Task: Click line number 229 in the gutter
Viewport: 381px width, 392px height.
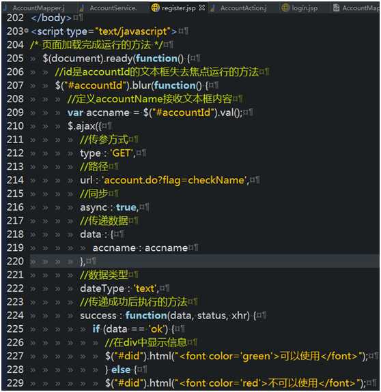Action: pyautogui.click(x=15, y=383)
